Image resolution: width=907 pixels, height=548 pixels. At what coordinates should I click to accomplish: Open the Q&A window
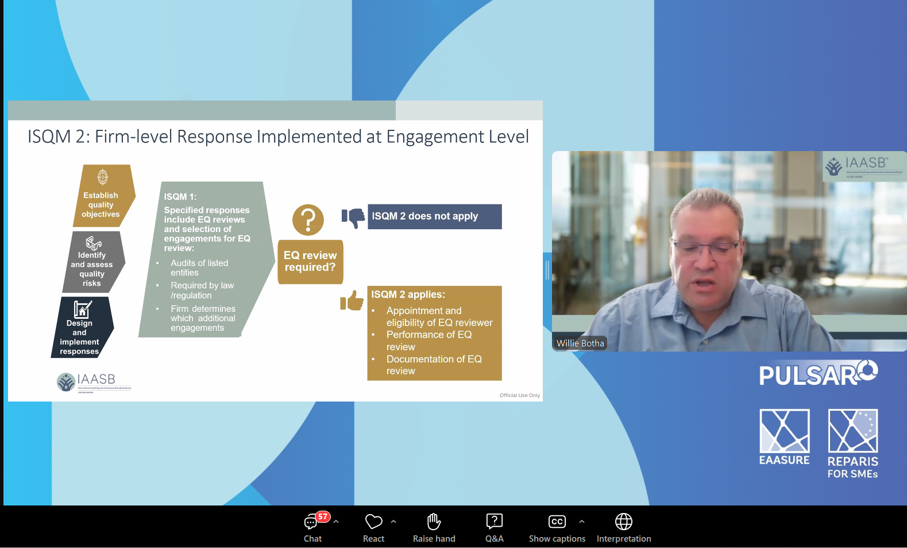[494, 527]
